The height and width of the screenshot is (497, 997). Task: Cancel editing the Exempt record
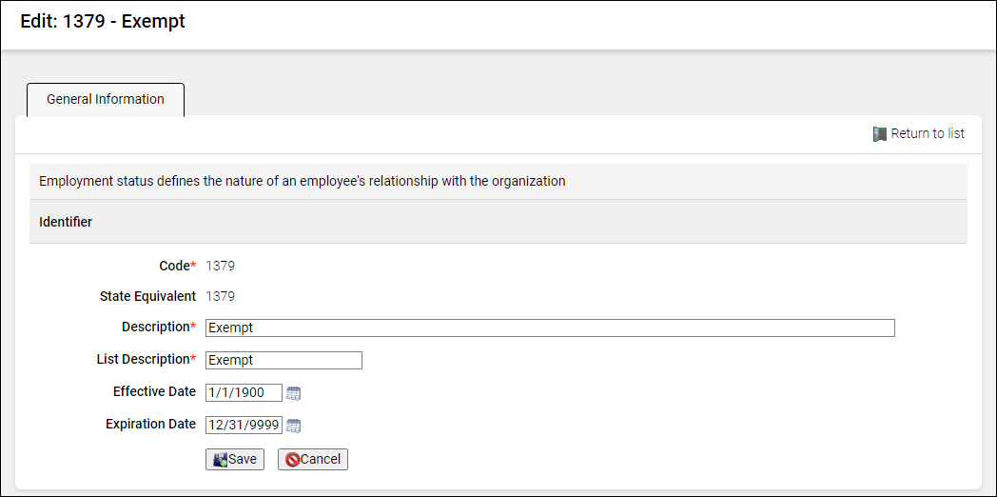313,459
